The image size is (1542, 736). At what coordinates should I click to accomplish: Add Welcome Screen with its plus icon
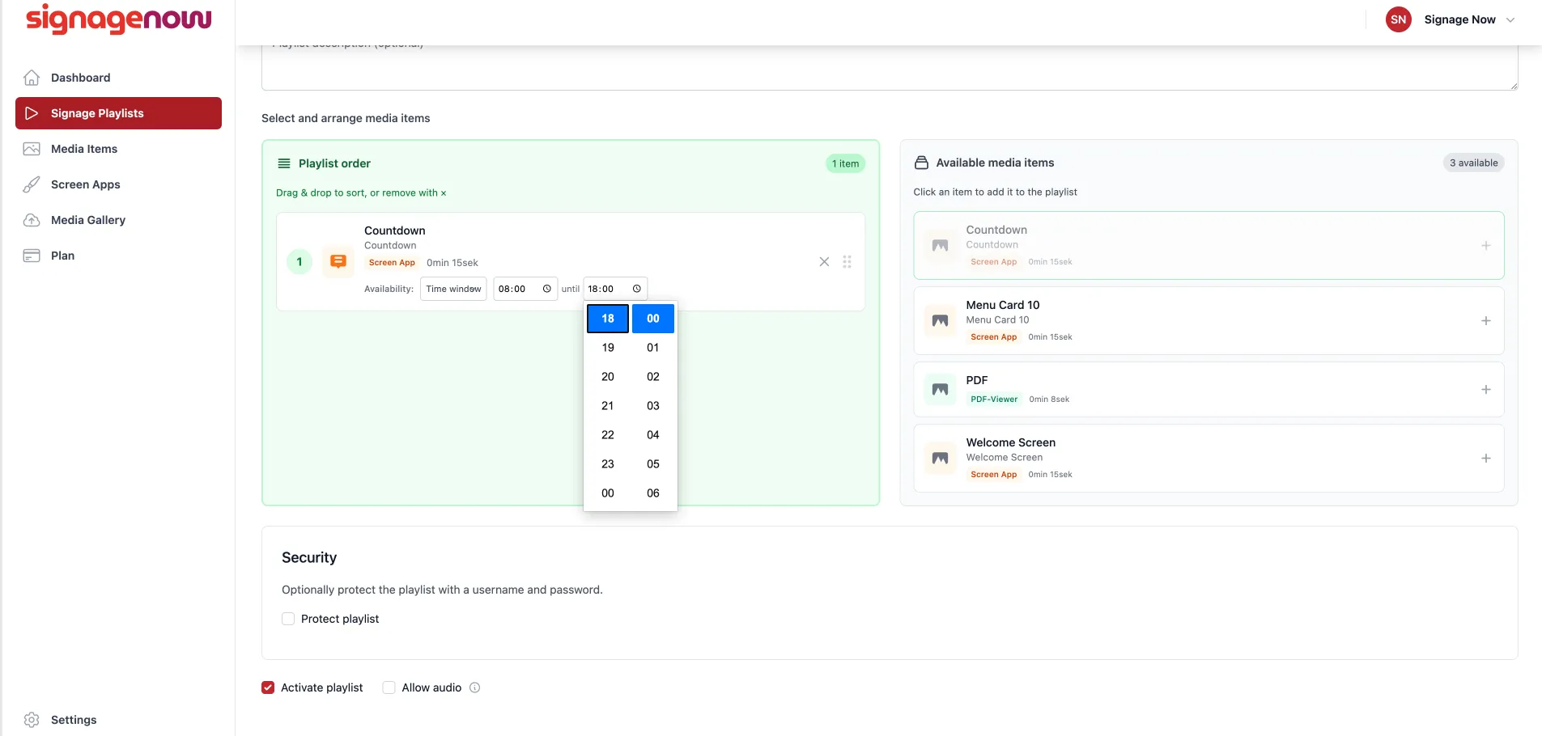tap(1486, 459)
